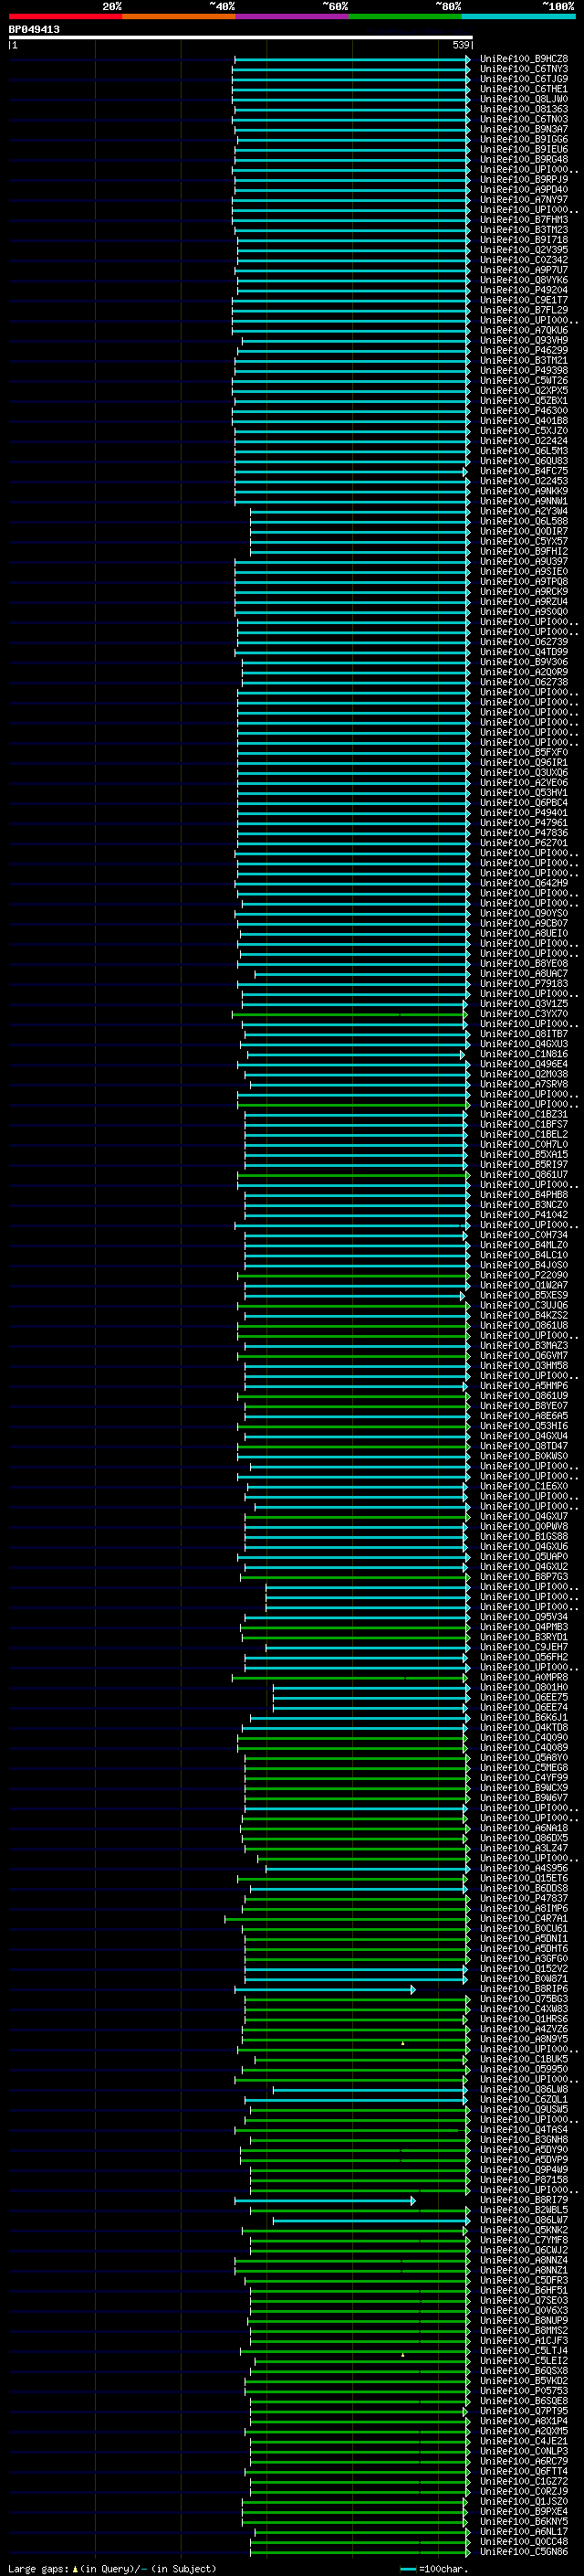This screenshot has height=2576, width=584.
Task: Click hit label UniRef100_P46299
Action: point(523,350)
